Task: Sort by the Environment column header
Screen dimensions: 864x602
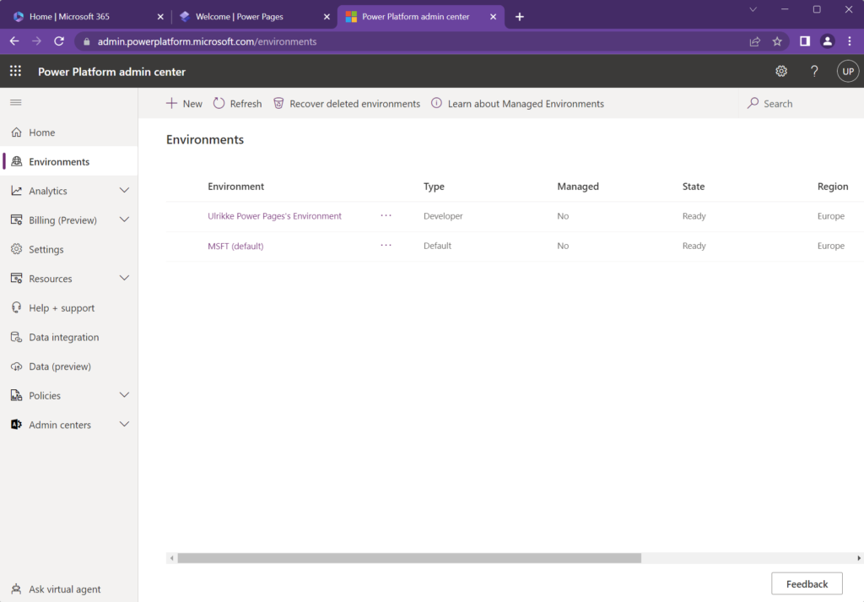Action: 236,187
